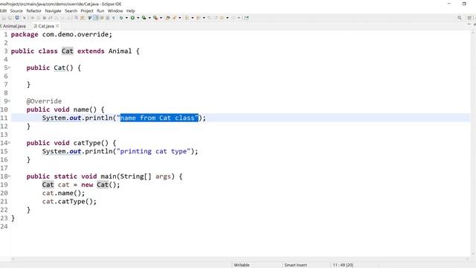The height and width of the screenshot is (268, 476).
Task: Click the green Run button icon
Action: pyautogui.click(x=132, y=18)
